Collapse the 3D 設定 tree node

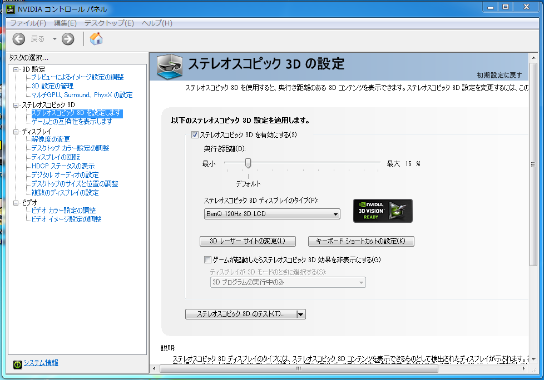pyautogui.click(x=16, y=69)
